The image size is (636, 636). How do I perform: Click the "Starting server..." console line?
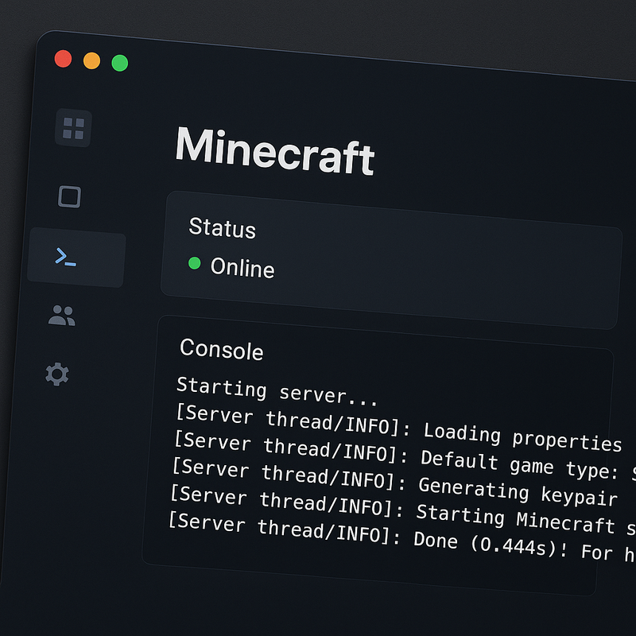[277, 391]
